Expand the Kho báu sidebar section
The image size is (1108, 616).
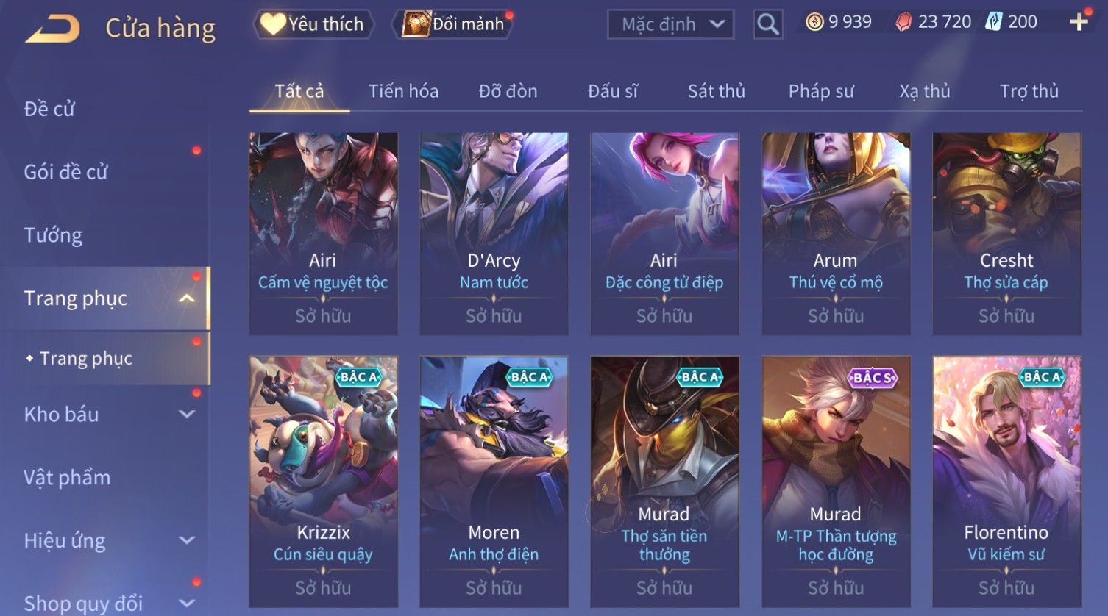pyautogui.click(x=187, y=414)
